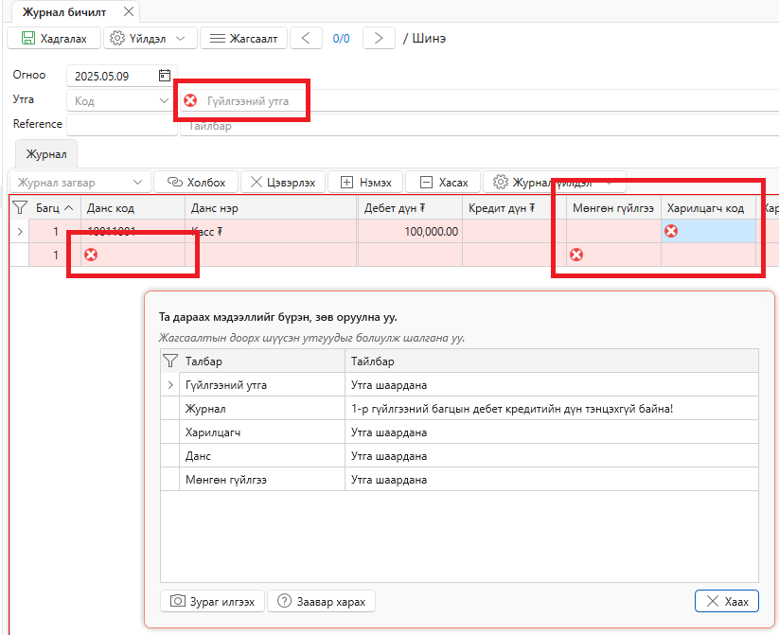Click the Данс нэр column header
779x635 pixels.
click(271, 207)
